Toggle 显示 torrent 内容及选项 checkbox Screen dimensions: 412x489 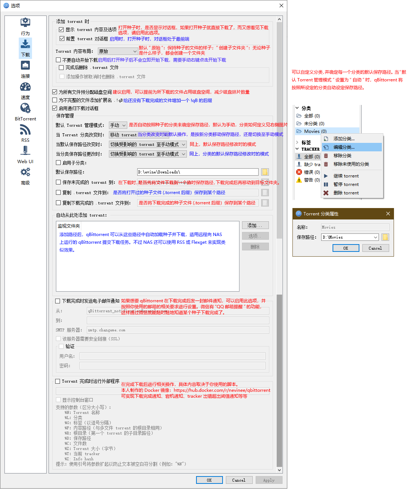click(x=61, y=29)
